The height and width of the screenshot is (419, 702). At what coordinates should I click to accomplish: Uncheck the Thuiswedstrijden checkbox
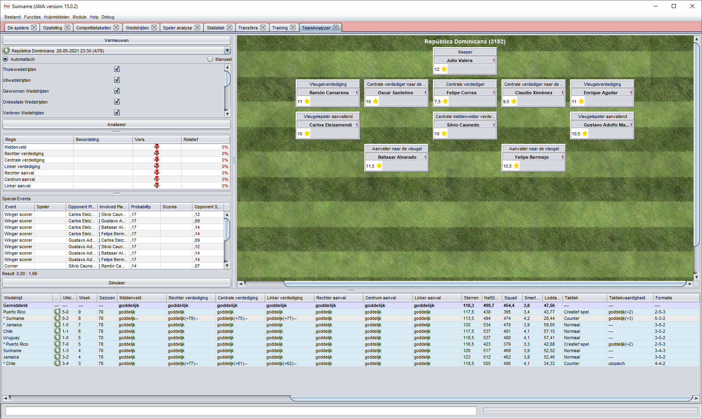pyautogui.click(x=117, y=69)
